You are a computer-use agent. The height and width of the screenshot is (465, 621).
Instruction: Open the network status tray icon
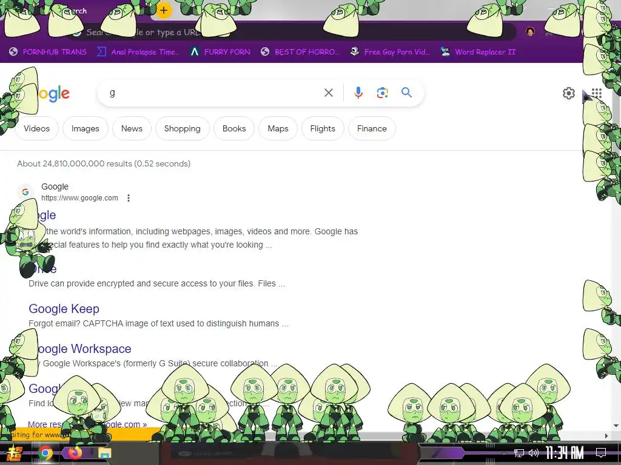coord(519,453)
